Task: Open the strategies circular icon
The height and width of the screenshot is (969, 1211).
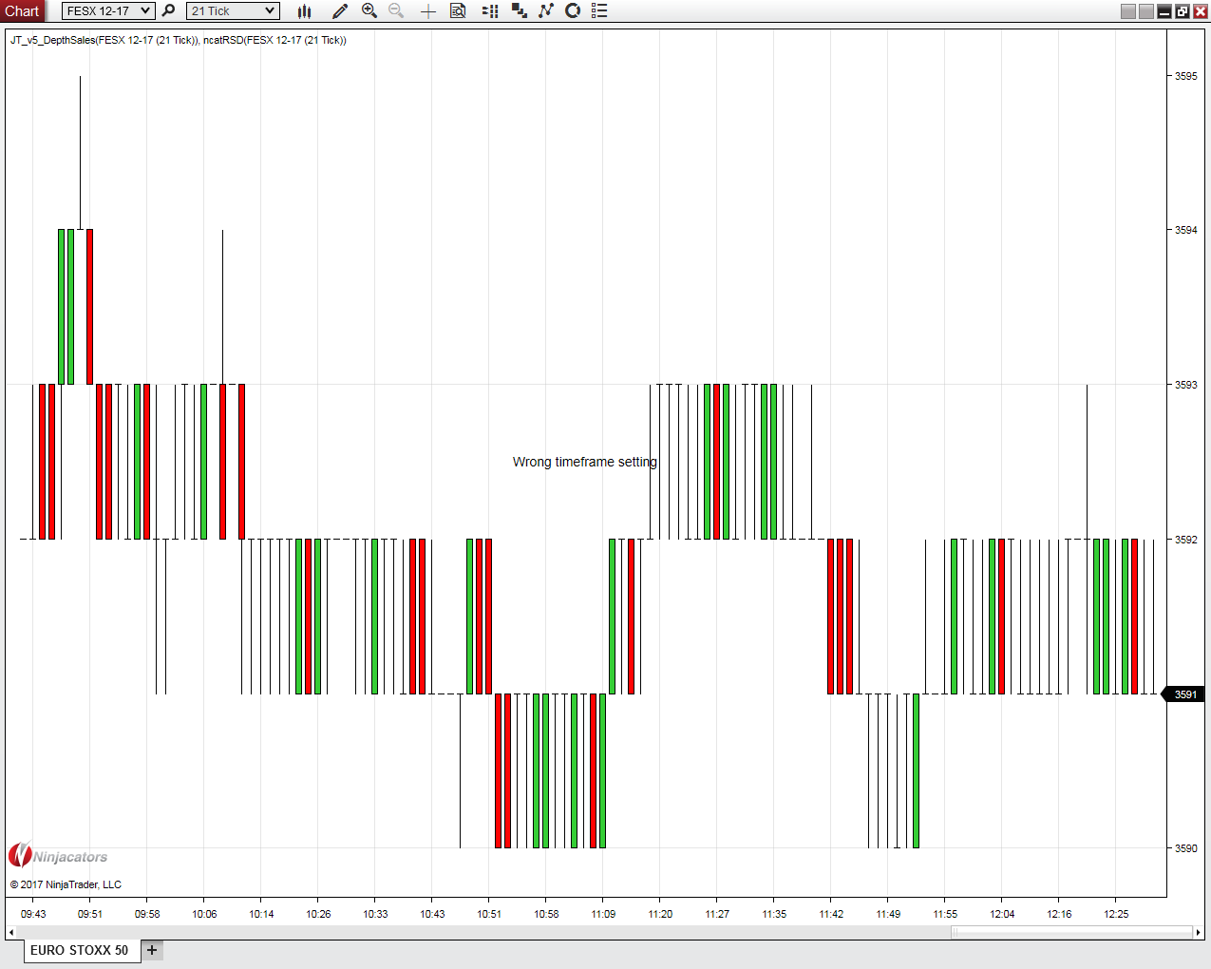Action: [x=573, y=11]
